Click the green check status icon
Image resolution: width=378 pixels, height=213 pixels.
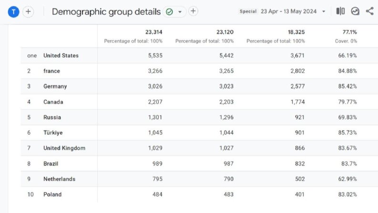tap(170, 11)
